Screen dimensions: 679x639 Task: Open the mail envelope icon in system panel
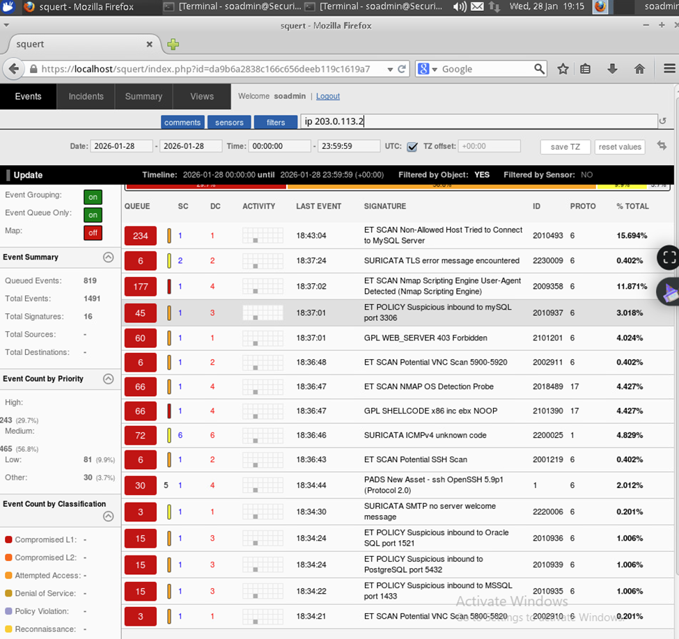(477, 6)
